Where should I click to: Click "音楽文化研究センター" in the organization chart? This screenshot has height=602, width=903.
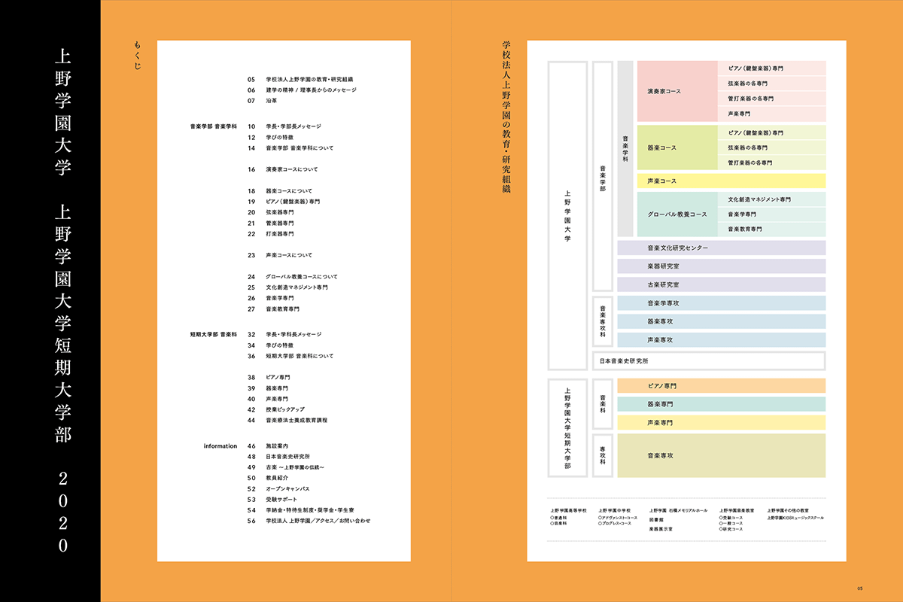click(721, 248)
